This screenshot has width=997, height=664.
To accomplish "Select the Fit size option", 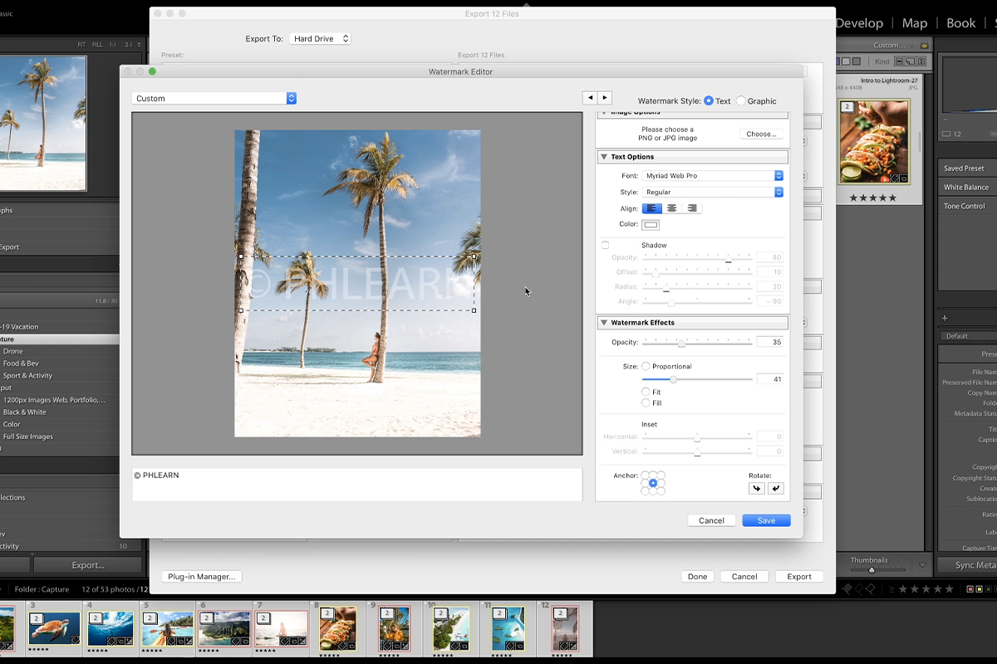I will click(x=646, y=391).
